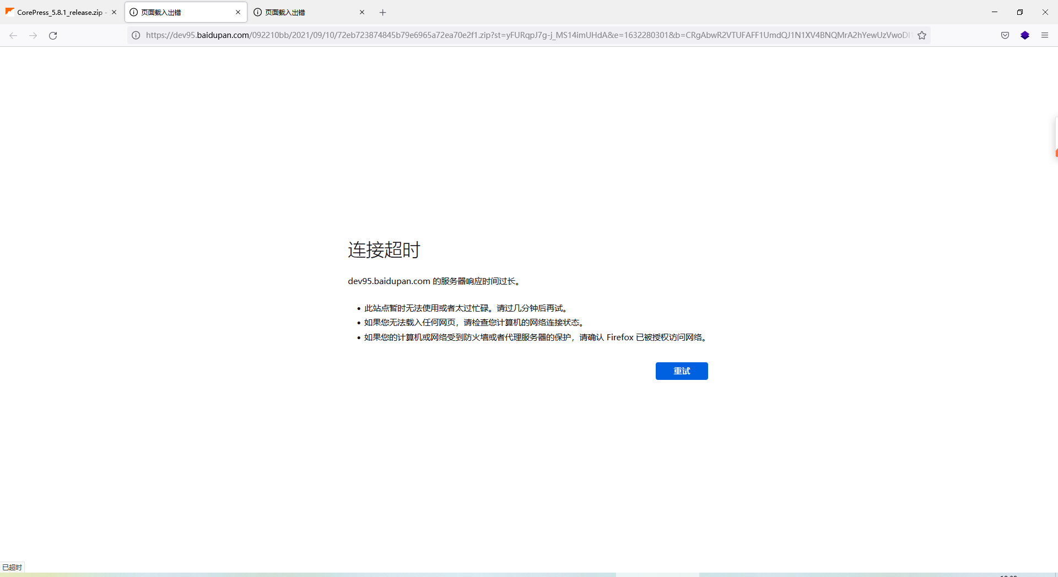Open a new tab with plus button
Image resolution: width=1058 pixels, height=577 pixels.
point(383,12)
